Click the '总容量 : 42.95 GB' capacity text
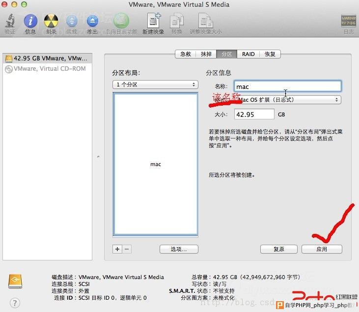The width and height of the screenshot is (359, 312). pyautogui.click(x=246, y=277)
